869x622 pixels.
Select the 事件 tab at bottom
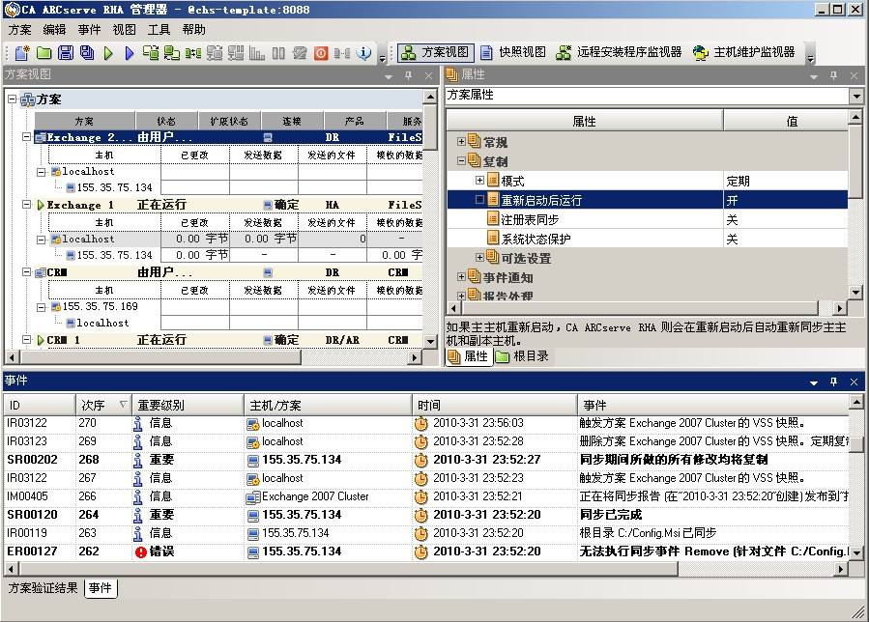[x=101, y=587]
